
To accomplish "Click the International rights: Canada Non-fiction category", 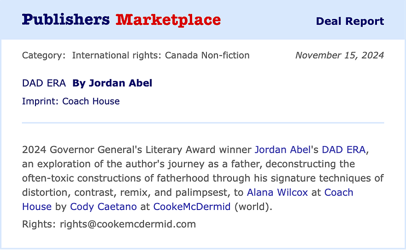I will click(x=160, y=55).
